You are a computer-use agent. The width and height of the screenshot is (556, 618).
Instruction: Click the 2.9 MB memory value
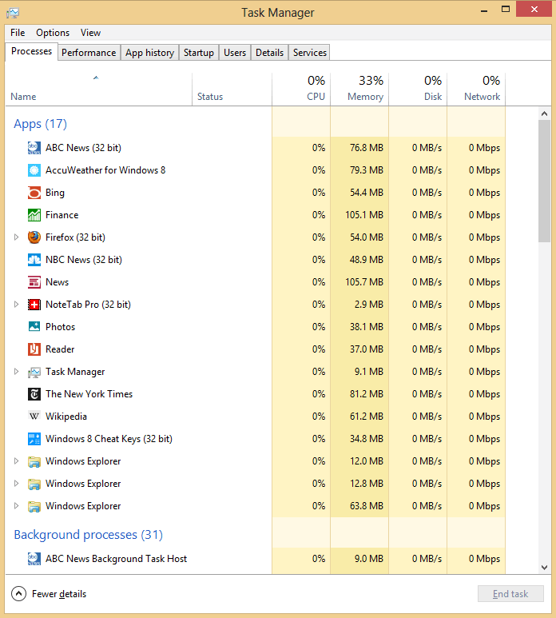[369, 305]
